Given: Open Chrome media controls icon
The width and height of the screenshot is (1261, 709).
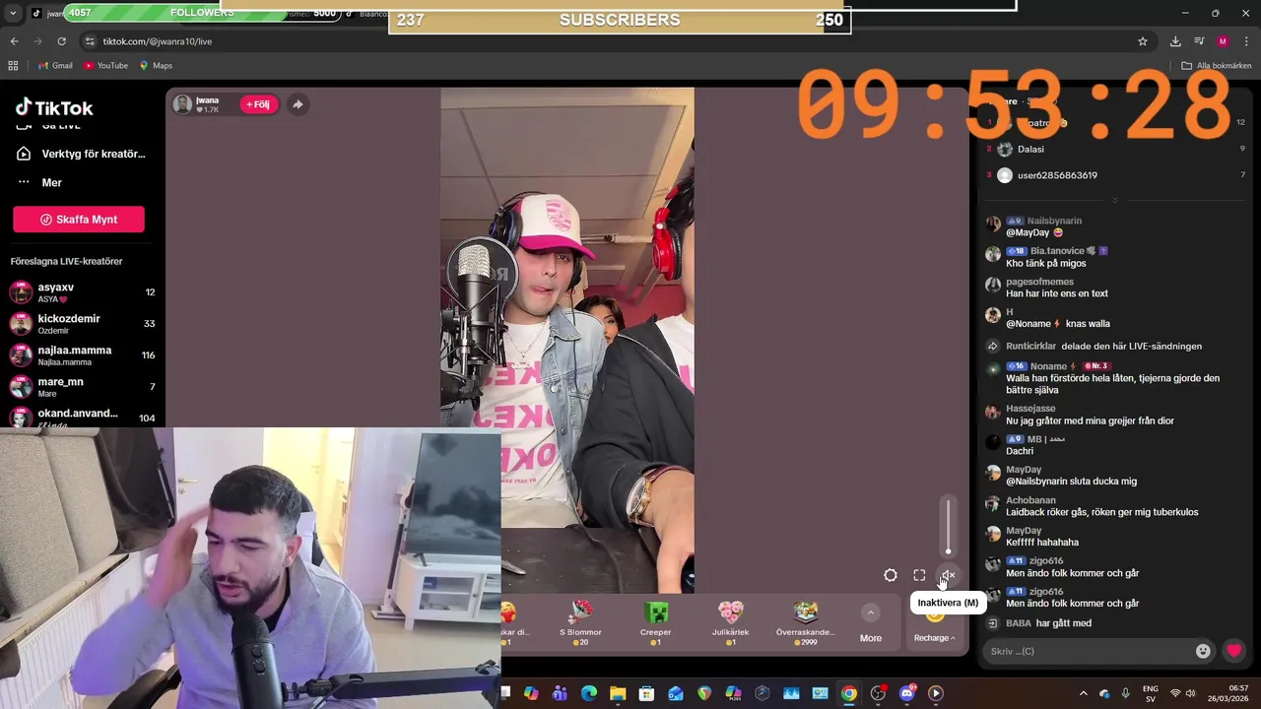Looking at the screenshot, I should click(1199, 41).
